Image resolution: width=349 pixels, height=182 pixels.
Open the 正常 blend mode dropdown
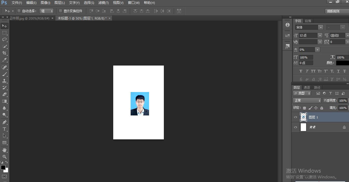pos(307,100)
